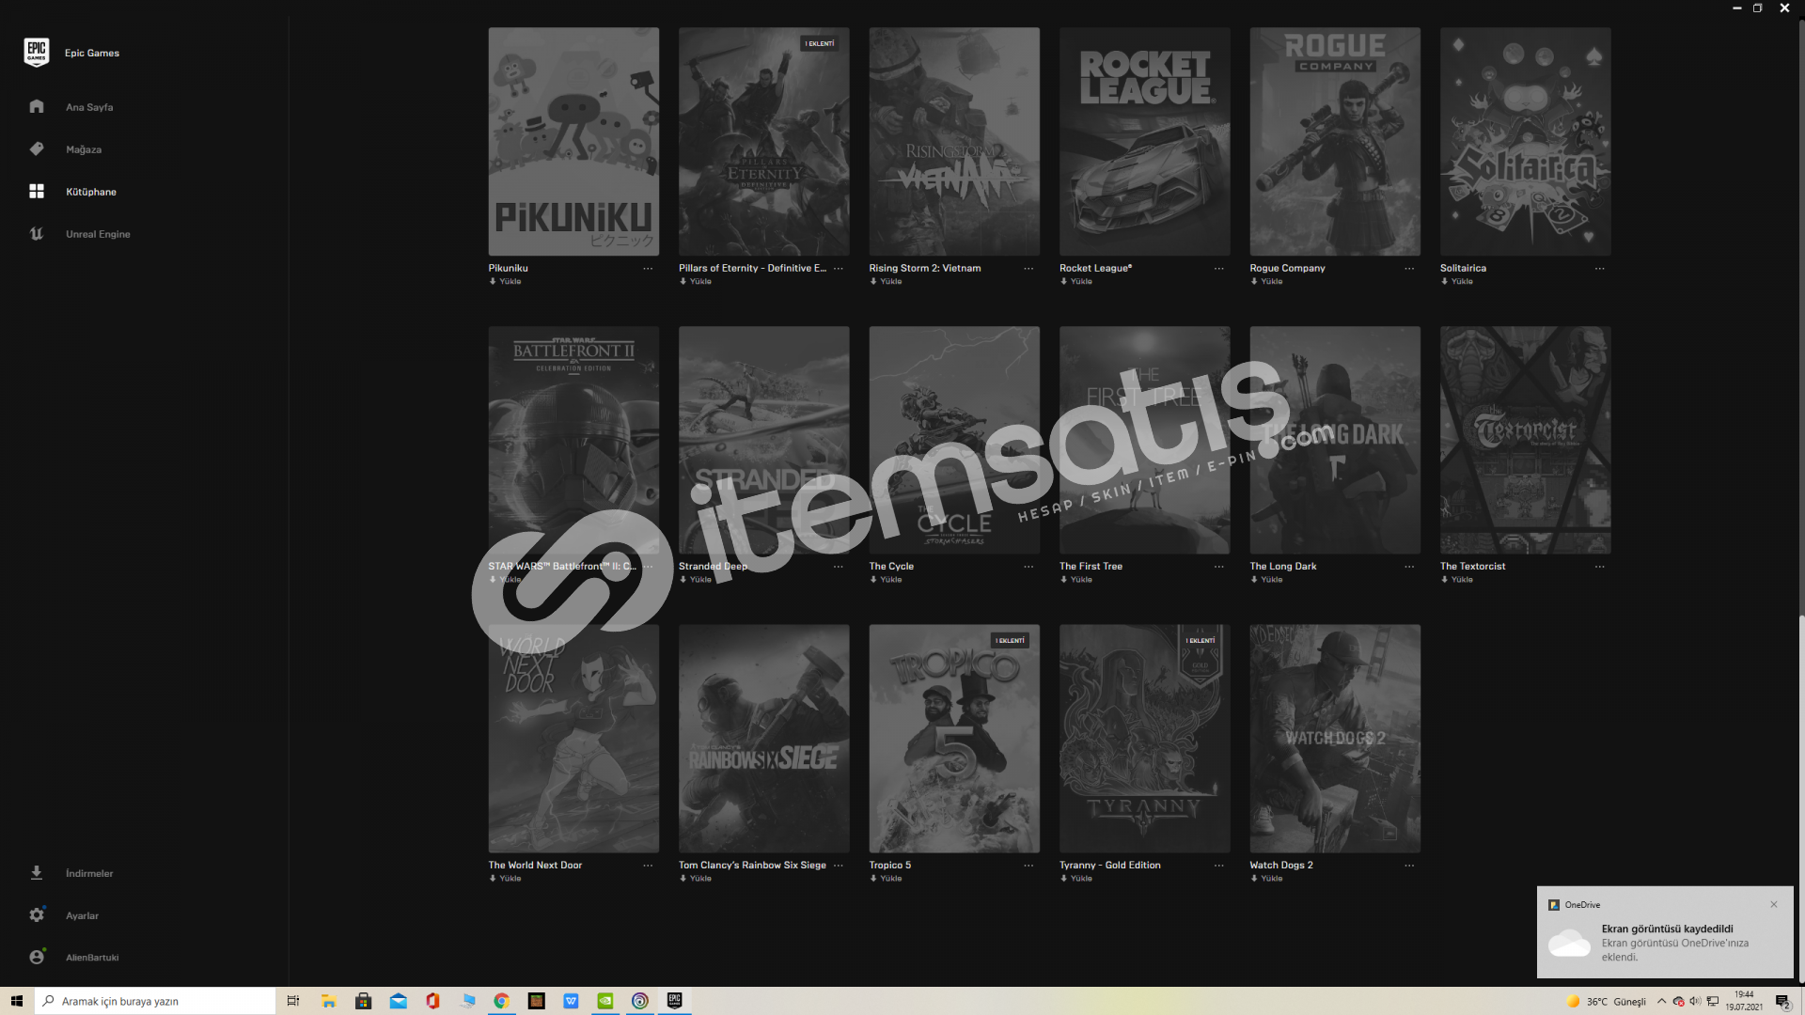Select Kütüphane library in sidebar

pos(91,192)
